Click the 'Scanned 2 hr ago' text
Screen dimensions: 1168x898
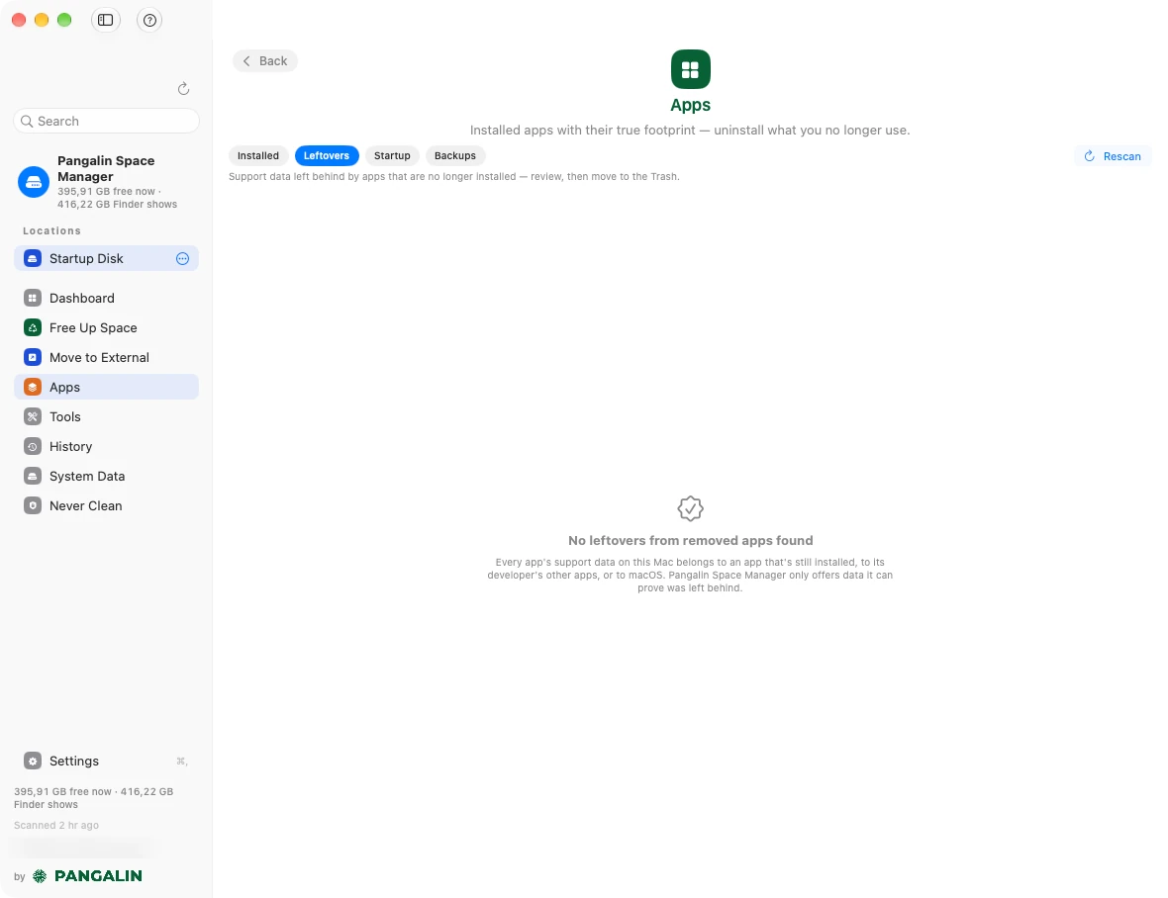tap(56, 825)
